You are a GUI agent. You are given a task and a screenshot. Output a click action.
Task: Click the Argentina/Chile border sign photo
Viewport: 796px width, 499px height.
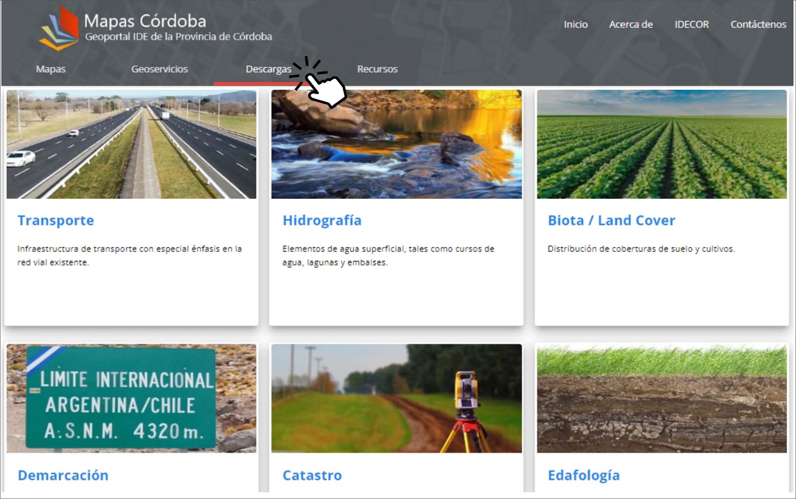coord(131,398)
